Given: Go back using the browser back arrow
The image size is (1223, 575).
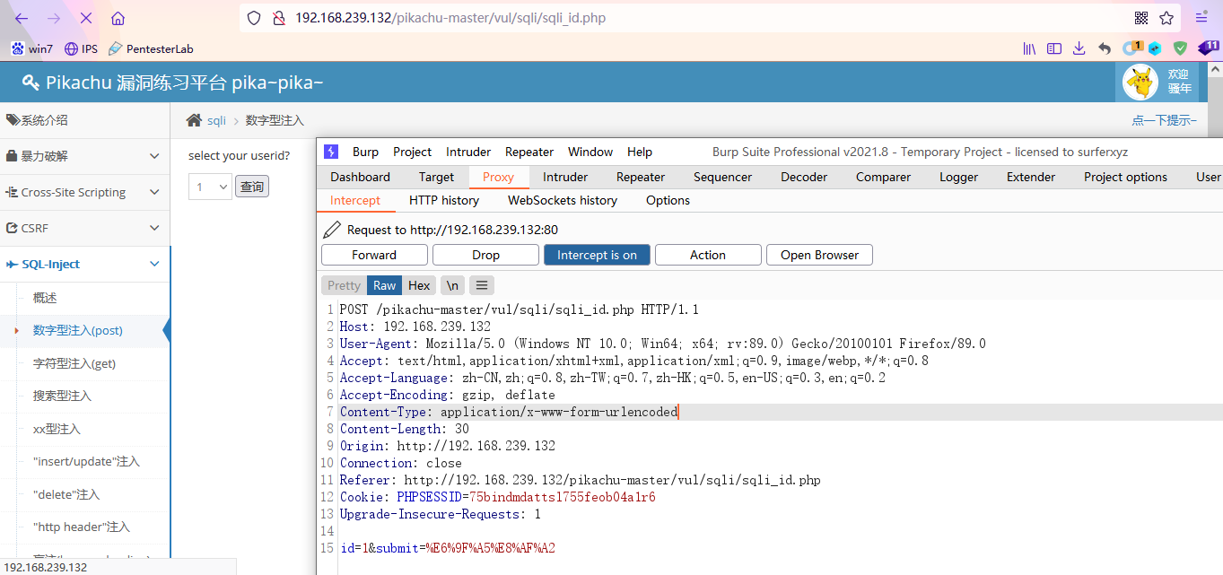Looking at the screenshot, I should pos(22,18).
